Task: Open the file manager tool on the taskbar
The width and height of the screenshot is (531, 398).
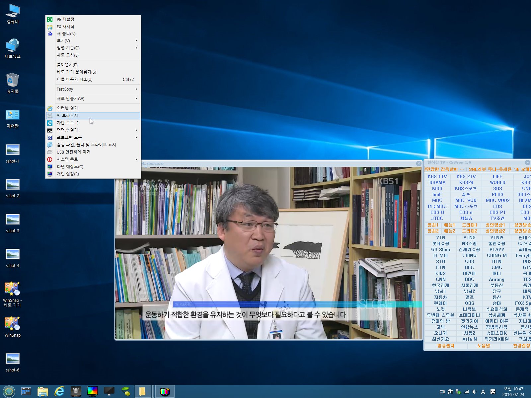Action: [26, 391]
